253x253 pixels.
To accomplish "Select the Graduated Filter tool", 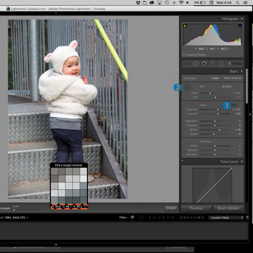I will click(x=212, y=64).
